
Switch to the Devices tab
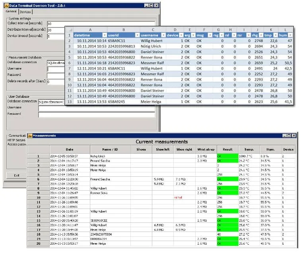[25, 12]
